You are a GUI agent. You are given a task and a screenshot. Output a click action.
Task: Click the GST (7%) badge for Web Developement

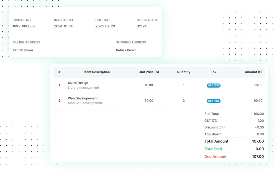(x=213, y=101)
